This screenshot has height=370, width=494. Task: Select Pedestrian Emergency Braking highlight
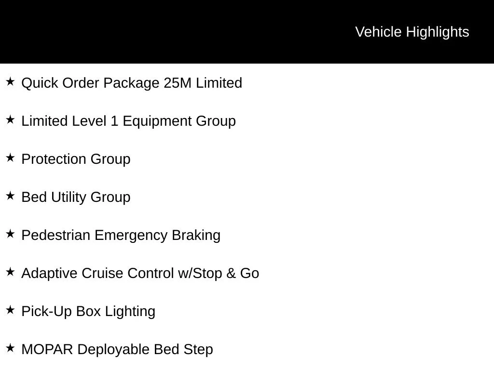point(121,236)
